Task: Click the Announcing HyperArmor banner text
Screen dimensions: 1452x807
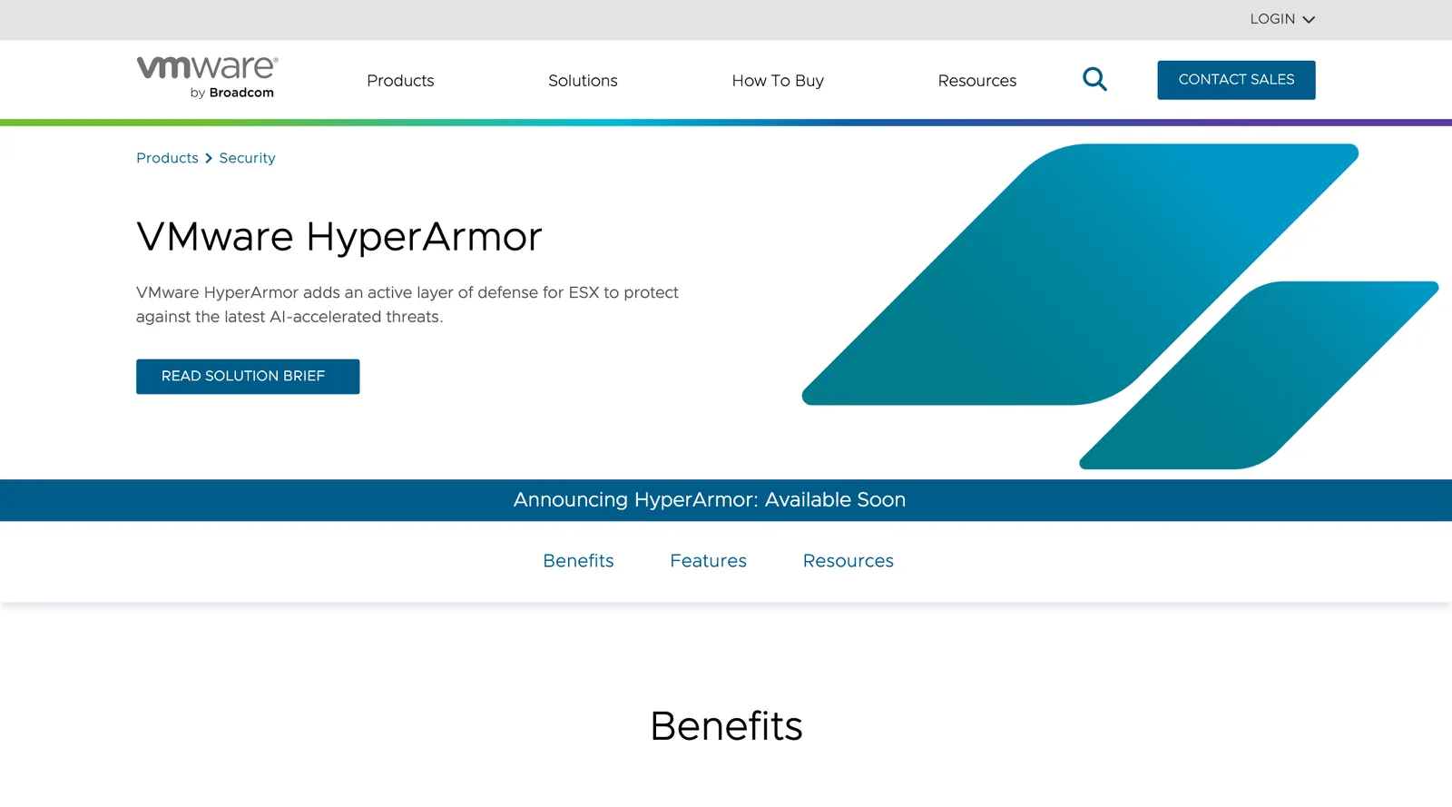Action: pos(710,500)
